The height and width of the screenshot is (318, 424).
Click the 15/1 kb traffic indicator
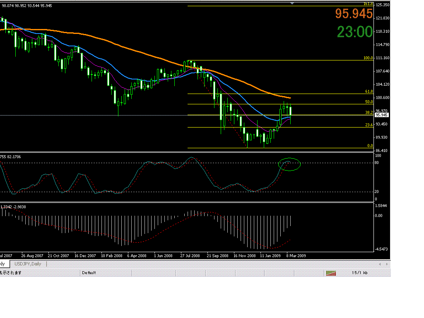[x=360, y=273]
